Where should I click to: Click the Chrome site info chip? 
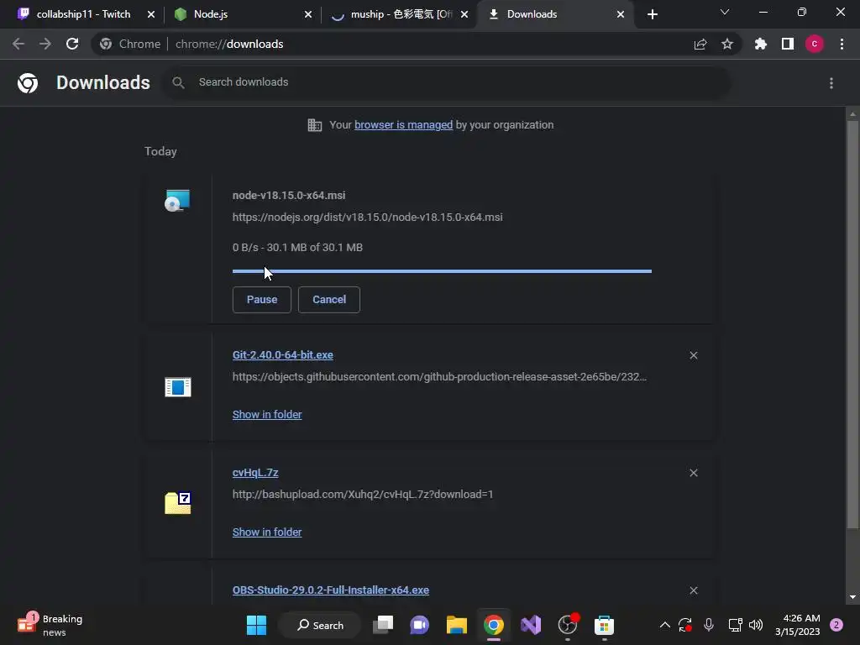tap(130, 44)
